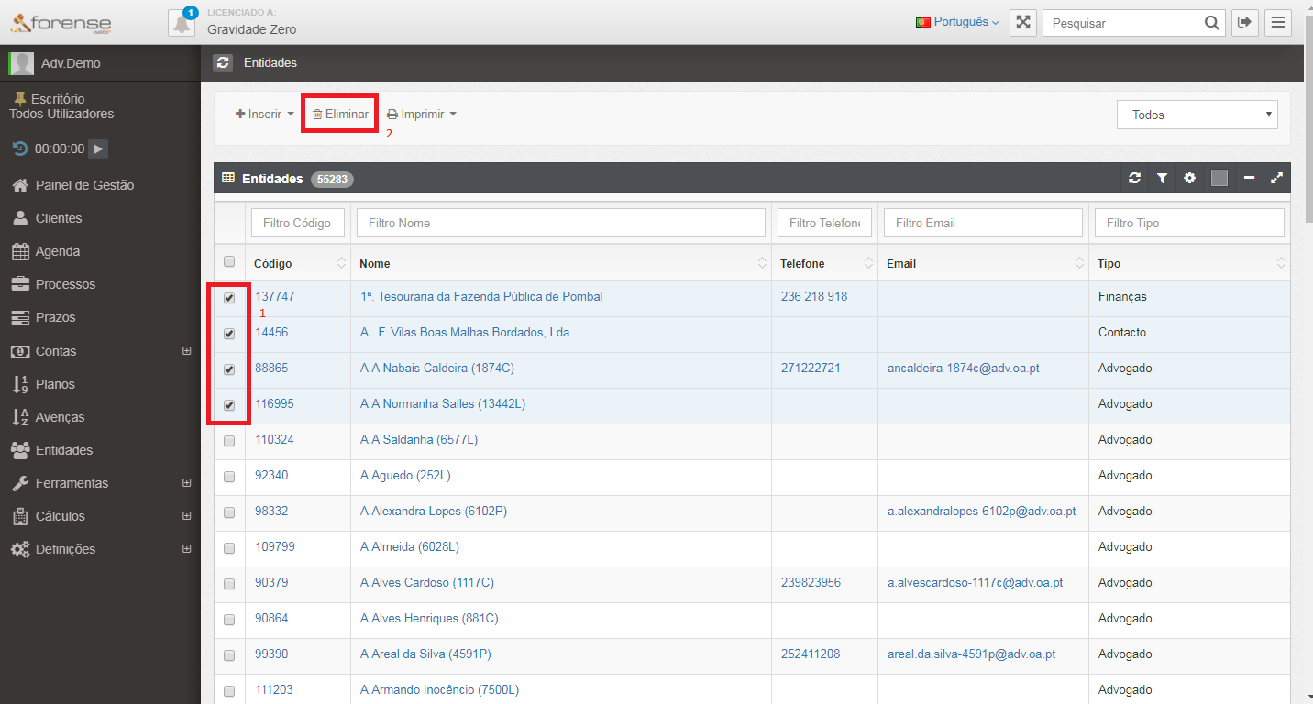Sort the Nome column using its arrows
The height and width of the screenshot is (704, 1313).
coord(763,263)
